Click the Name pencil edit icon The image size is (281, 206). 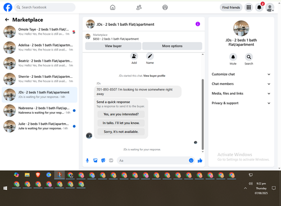coord(150,56)
